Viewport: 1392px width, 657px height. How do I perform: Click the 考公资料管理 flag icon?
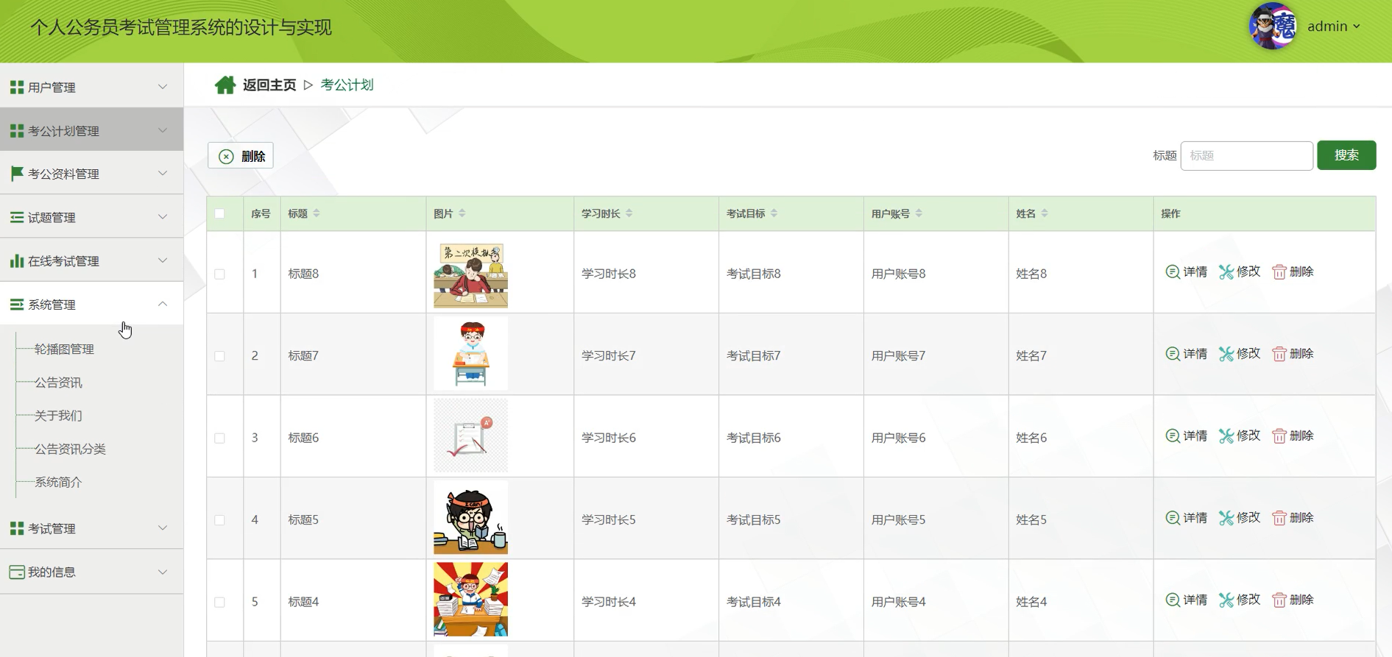point(17,174)
